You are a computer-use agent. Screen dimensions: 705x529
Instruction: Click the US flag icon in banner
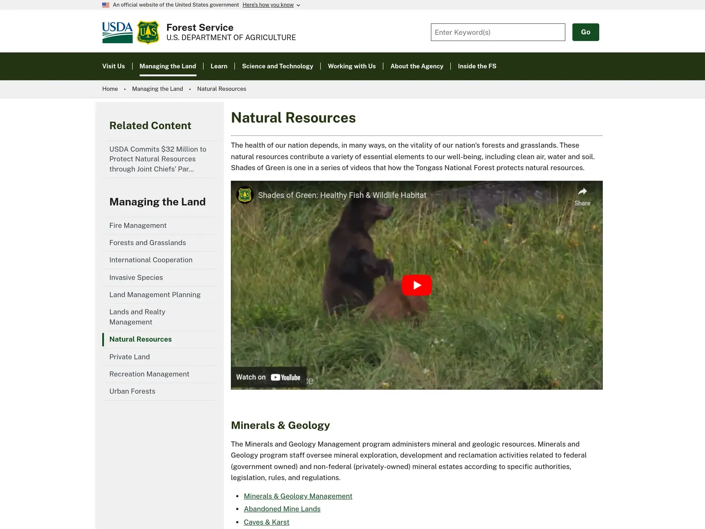click(x=106, y=5)
